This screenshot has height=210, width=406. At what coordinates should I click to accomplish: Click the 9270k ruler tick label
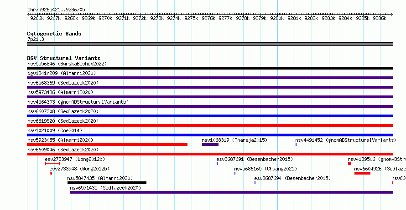(x=105, y=18)
